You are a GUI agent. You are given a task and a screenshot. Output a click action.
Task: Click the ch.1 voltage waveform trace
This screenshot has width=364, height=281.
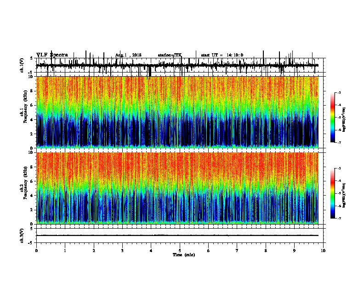(x=177, y=65)
